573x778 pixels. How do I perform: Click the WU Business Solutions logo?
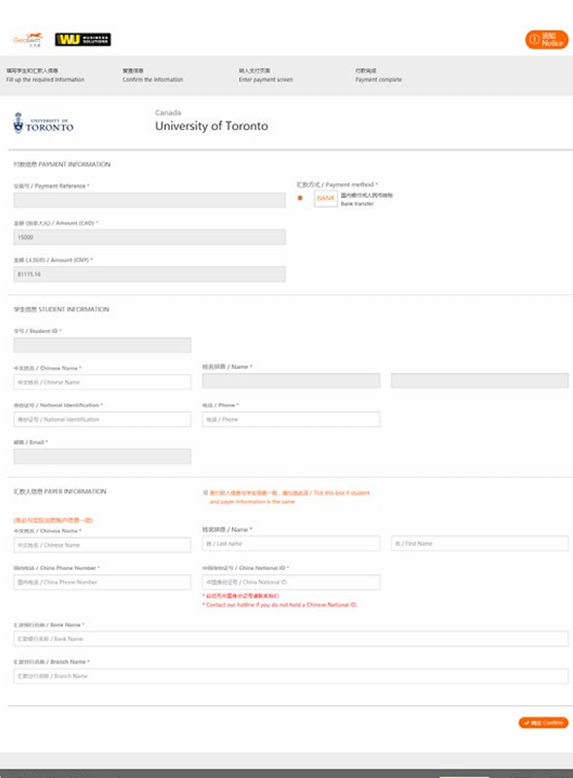point(83,39)
